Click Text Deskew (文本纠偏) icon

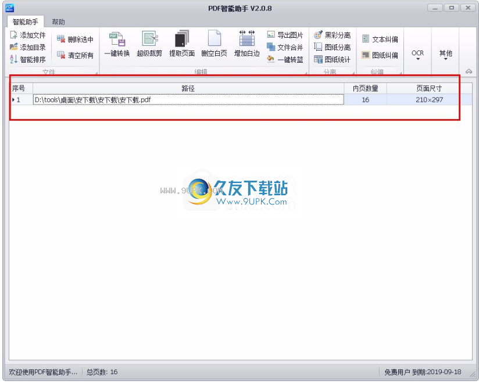coord(366,39)
